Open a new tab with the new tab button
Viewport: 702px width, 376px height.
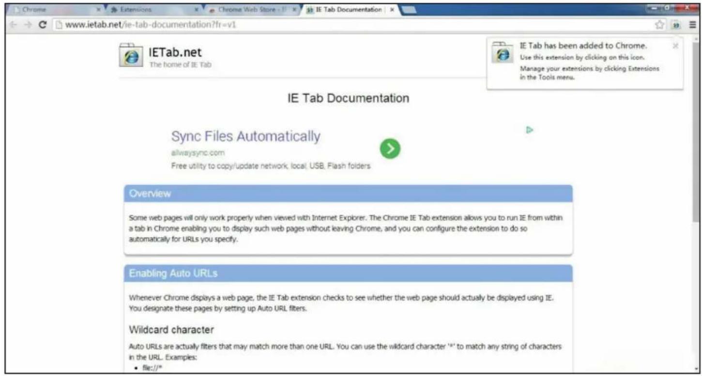click(x=409, y=9)
